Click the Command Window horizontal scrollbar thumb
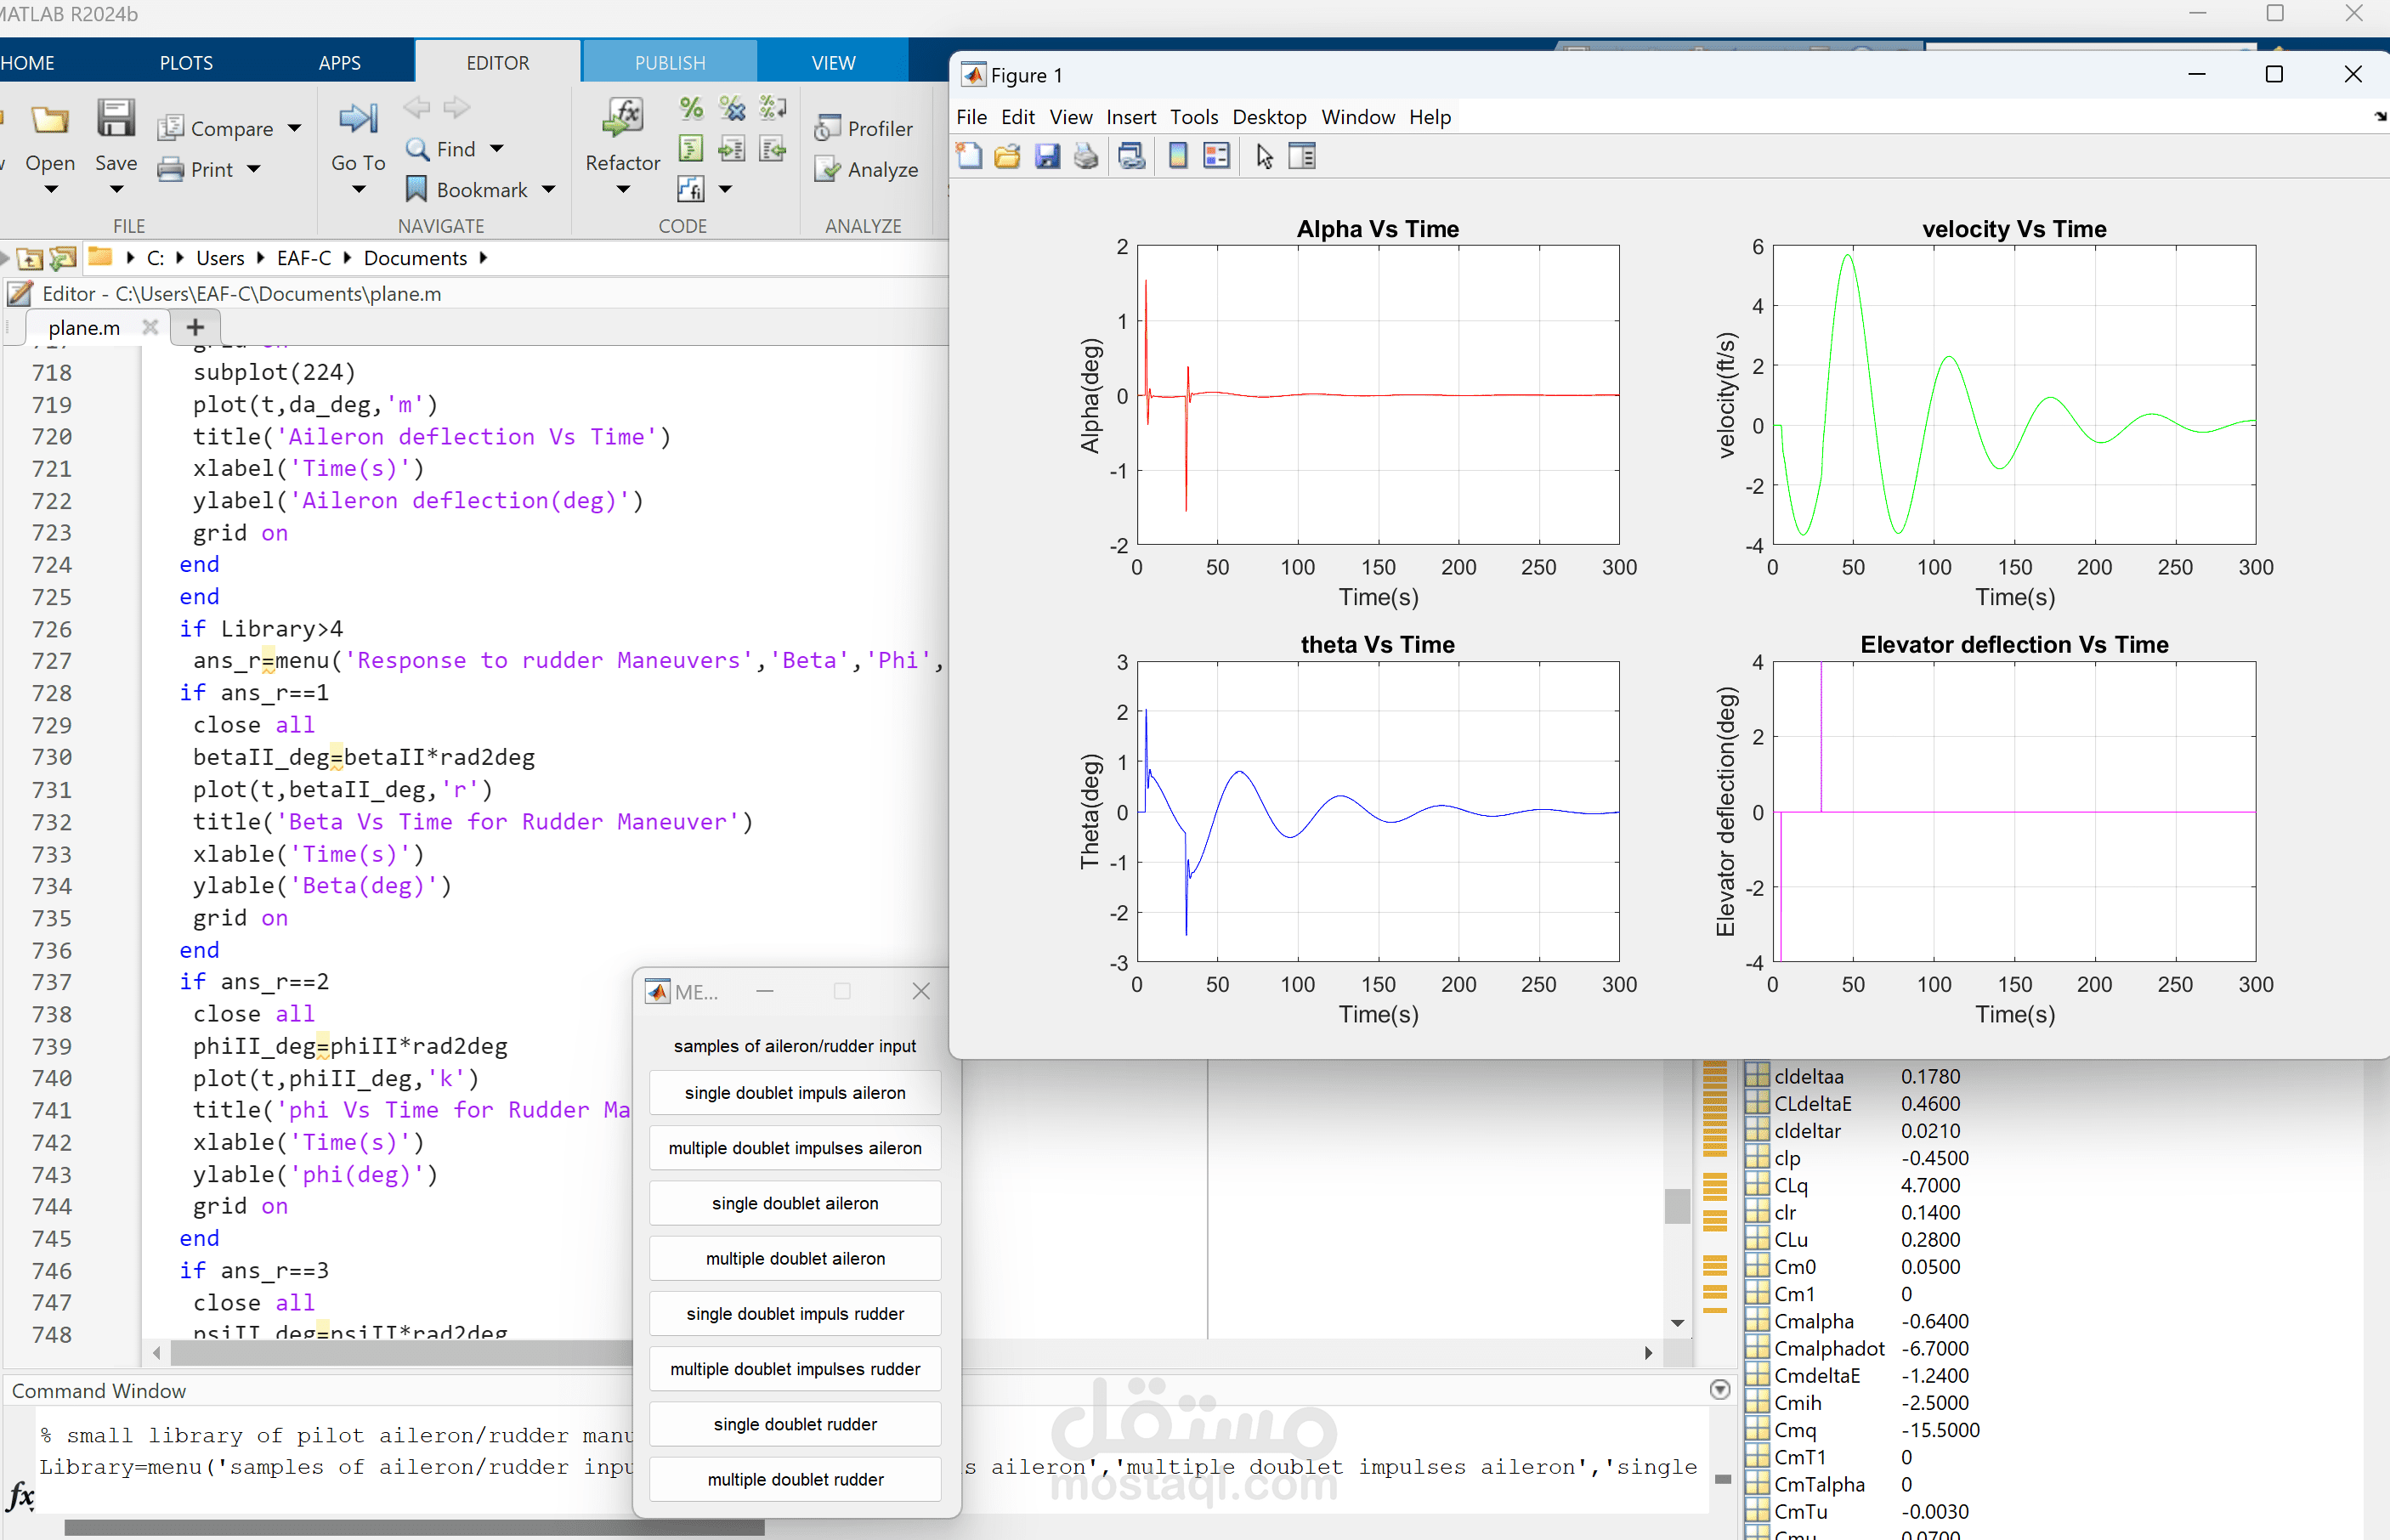The width and height of the screenshot is (2390, 1540). (x=414, y=1527)
